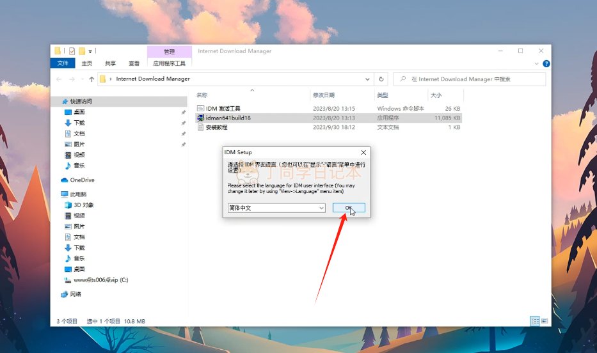Click the up-arrow parent folder icon
597x353 pixels.
click(92, 79)
